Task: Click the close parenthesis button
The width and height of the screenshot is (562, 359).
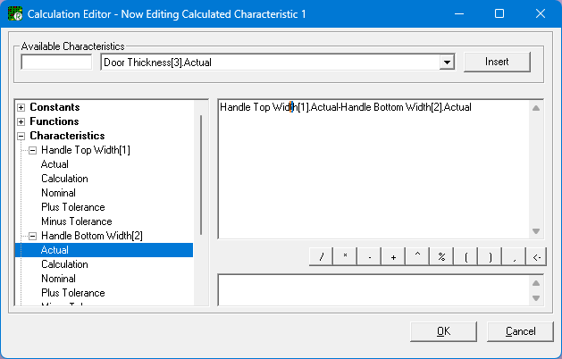Action: (x=490, y=256)
